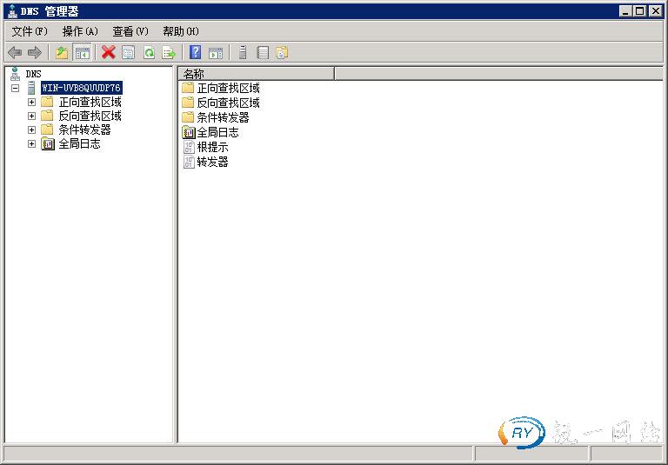The height and width of the screenshot is (465, 668).
Task: Select 条件转发器 in the left tree
Action: coord(84,130)
